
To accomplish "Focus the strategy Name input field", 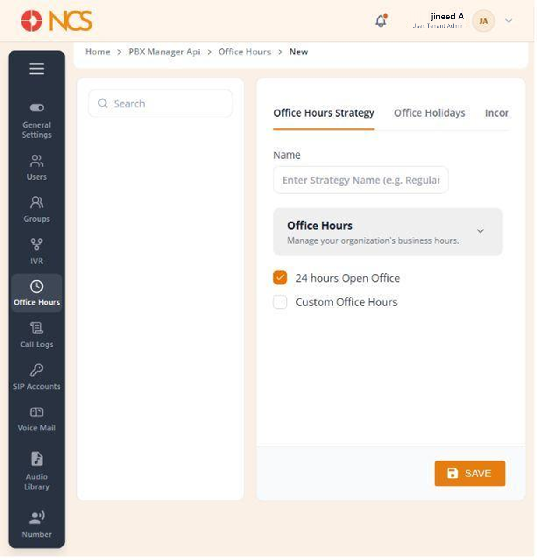I will click(x=360, y=180).
